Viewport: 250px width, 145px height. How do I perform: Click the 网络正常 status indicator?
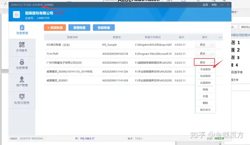[x=219, y=138]
